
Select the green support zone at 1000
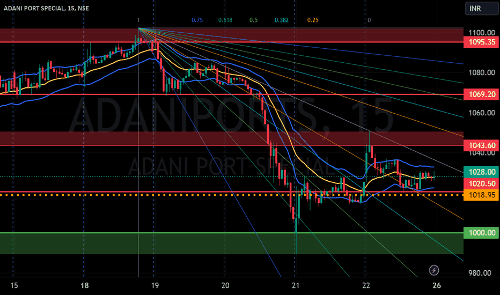tap(232, 243)
